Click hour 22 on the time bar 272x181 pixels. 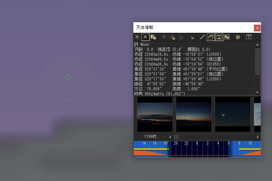point(186,143)
